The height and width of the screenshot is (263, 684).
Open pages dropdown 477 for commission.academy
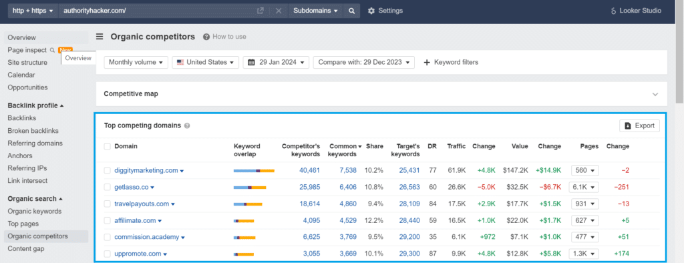click(x=585, y=237)
